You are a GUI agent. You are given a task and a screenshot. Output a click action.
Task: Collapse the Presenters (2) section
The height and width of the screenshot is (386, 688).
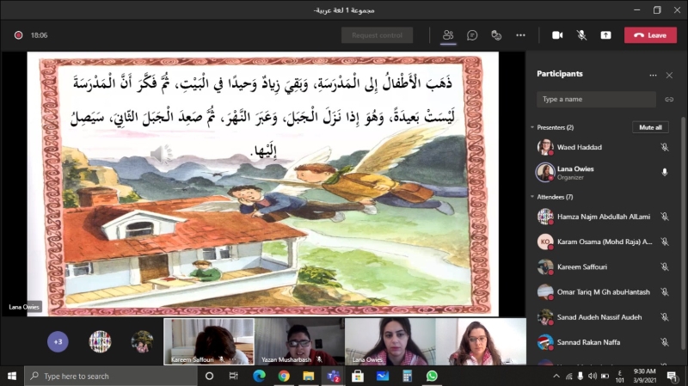point(532,127)
